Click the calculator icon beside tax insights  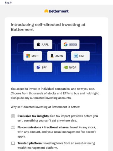tap(13, 116)
